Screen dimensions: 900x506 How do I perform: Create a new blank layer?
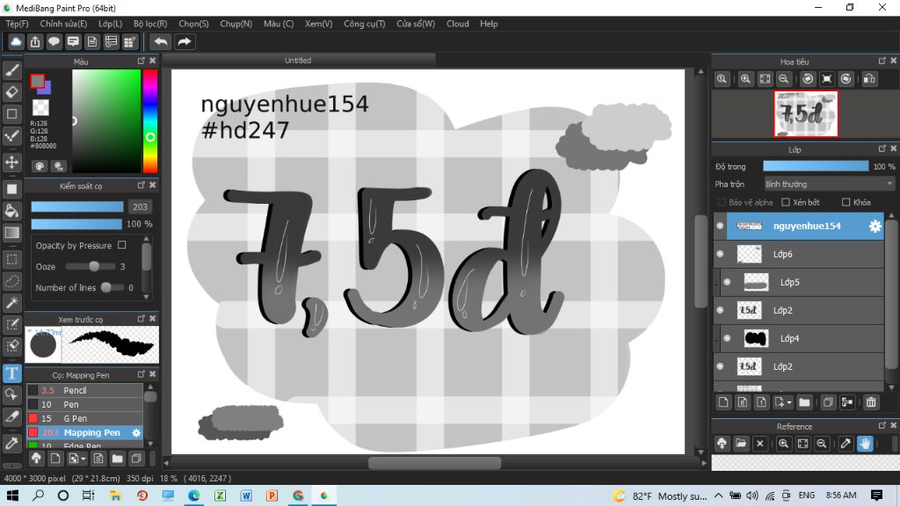(723, 402)
